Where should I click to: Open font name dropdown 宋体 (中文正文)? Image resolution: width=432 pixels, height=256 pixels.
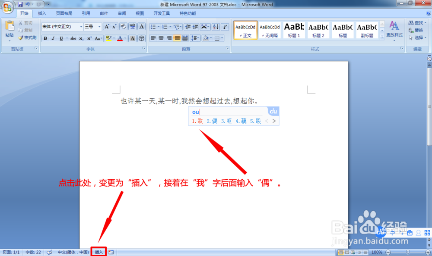click(81, 27)
